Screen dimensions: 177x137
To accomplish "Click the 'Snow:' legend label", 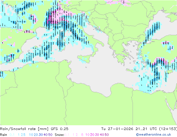I will 59,135.
